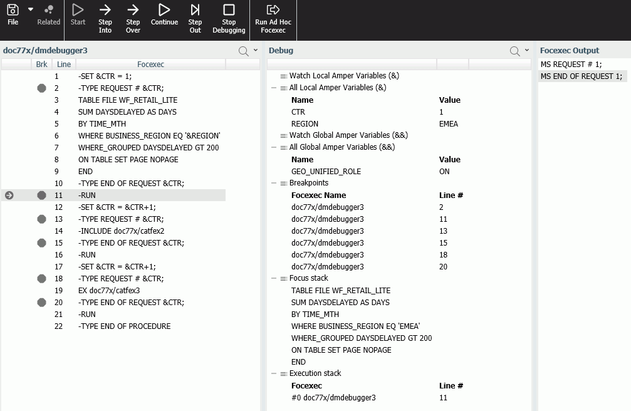
Task: Click the CTR variable name
Action: coord(298,112)
